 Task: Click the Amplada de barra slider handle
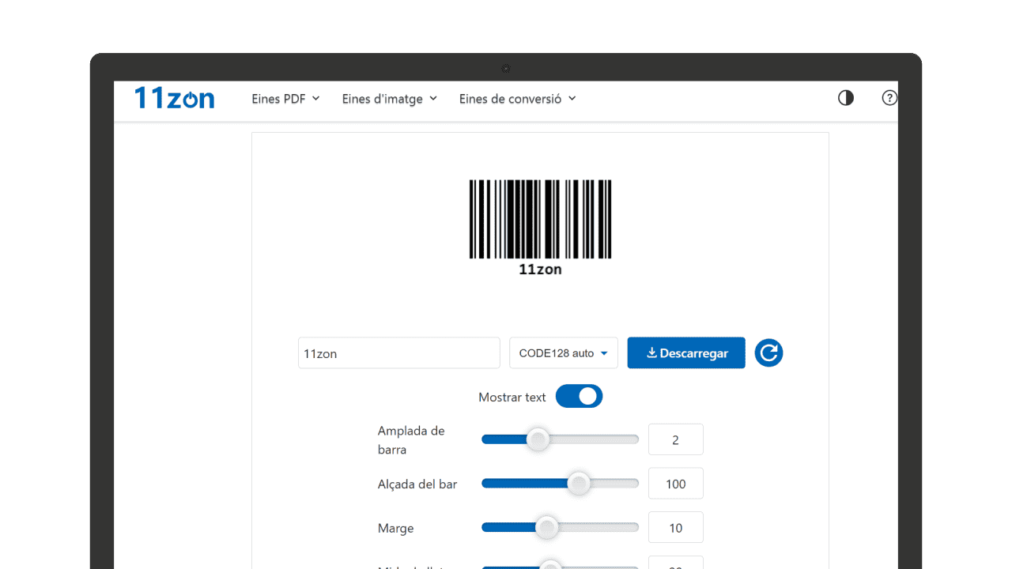pos(538,439)
